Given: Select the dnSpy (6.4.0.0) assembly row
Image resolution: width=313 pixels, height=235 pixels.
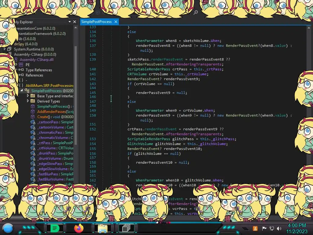Looking at the screenshot, I should (x=26, y=44).
